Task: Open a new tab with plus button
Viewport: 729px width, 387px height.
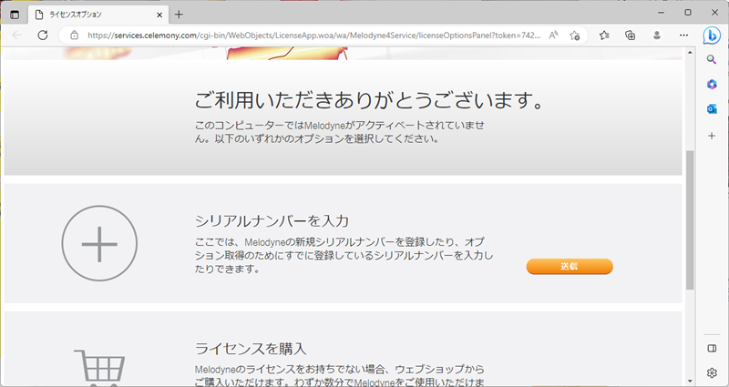Action: (179, 15)
